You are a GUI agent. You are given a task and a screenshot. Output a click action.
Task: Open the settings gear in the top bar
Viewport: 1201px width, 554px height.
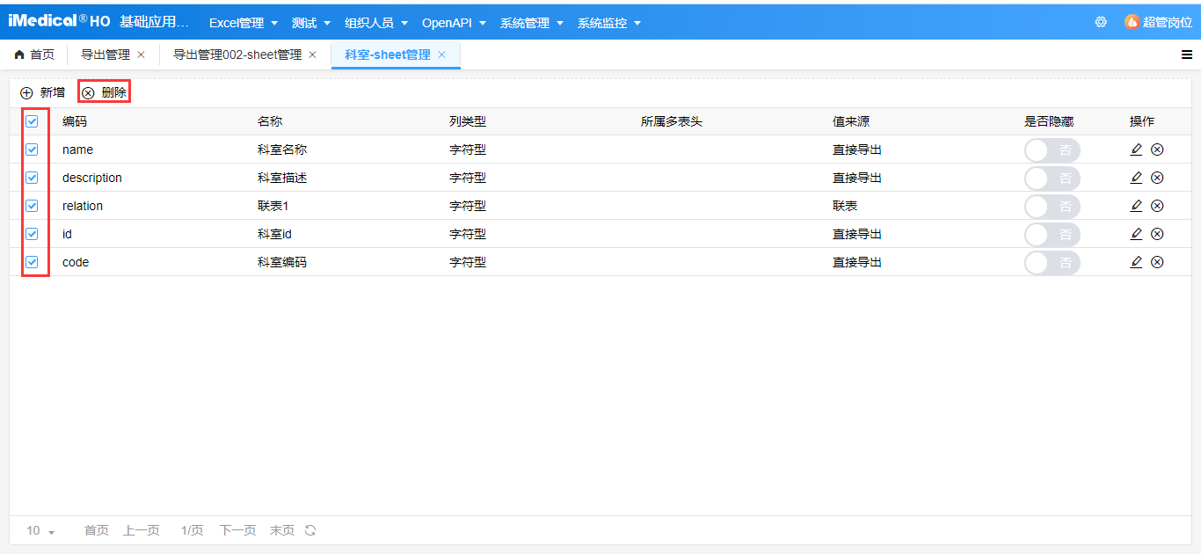pyautogui.click(x=1101, y=21)
